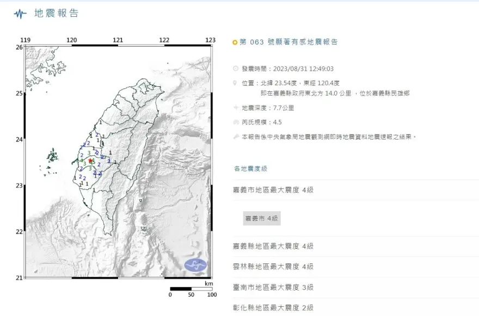Click the red epicenter star on the map
The height and width of the screenshot is (316, 479).
90,161
